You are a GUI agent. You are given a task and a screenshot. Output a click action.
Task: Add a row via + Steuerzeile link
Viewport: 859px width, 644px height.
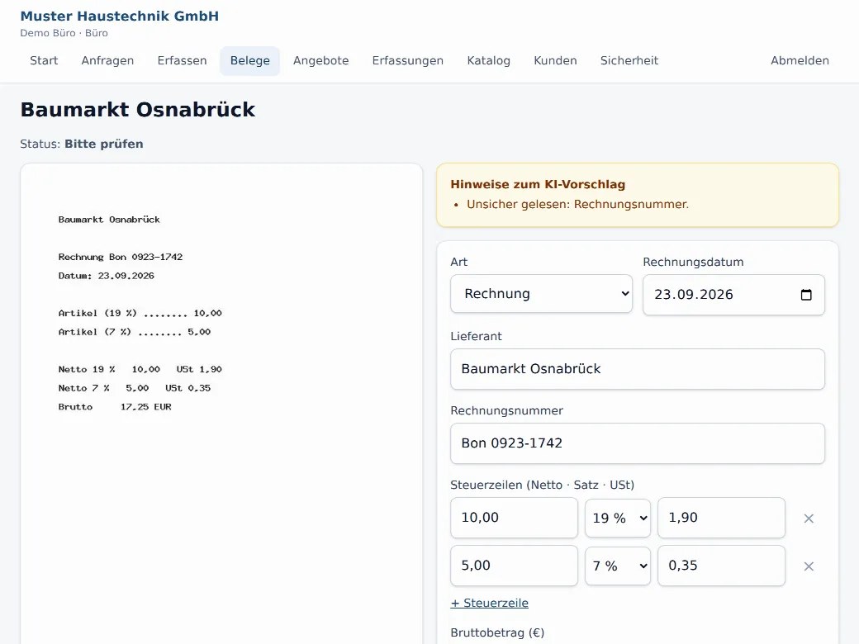(x=489, y=603)
